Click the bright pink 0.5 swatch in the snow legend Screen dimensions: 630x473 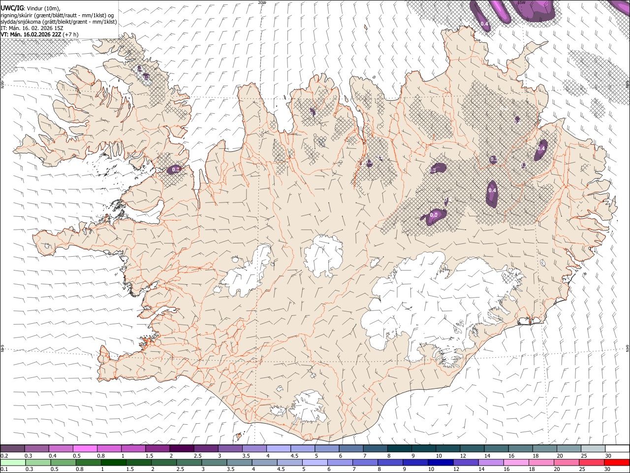point(85,448)
